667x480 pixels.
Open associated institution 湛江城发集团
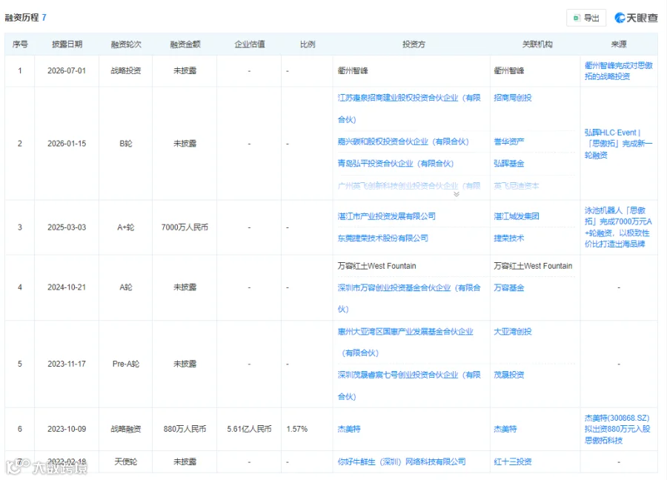[517, 216]
